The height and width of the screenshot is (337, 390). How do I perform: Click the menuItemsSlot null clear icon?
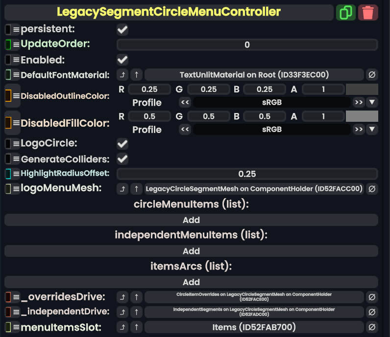pyautogui.click(x=372, y=327)
